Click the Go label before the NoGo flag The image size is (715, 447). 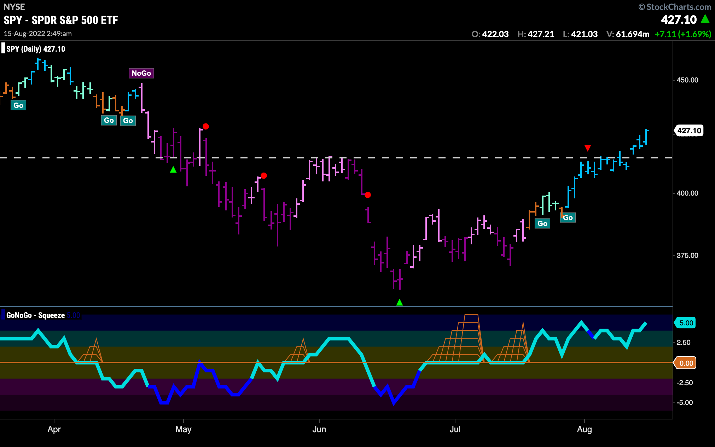coord(128,121)
